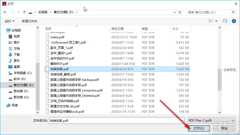Click the file icon of 解锁PDF.pdf
Viewport: 240px width, 135px height.
[47, 64]
